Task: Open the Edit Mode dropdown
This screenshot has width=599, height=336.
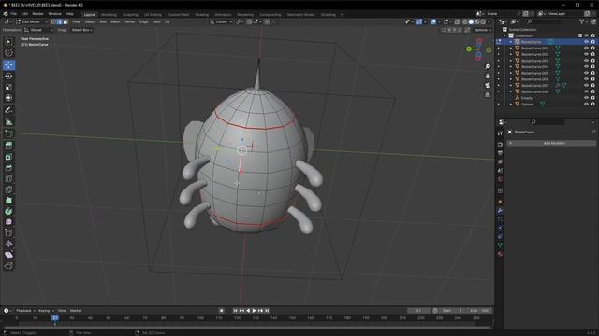Action: pyautogui.click(x=31, y=22)
